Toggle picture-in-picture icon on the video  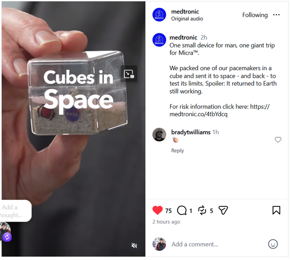coord(129,74)
